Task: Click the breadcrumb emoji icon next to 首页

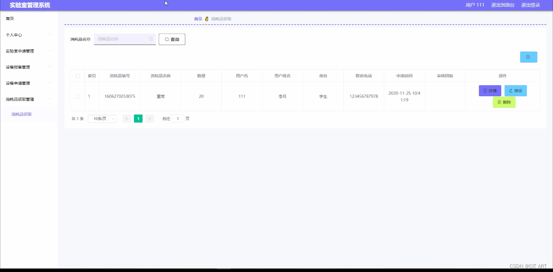Action: [206, 18]
